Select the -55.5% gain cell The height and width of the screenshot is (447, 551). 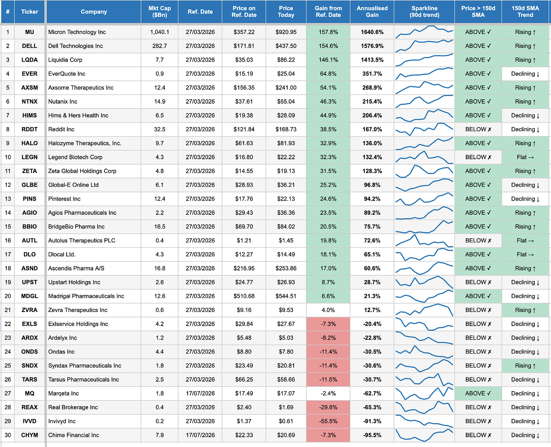[328, 421]
